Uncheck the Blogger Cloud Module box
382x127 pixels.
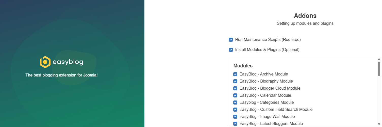[x=235, y=88]
